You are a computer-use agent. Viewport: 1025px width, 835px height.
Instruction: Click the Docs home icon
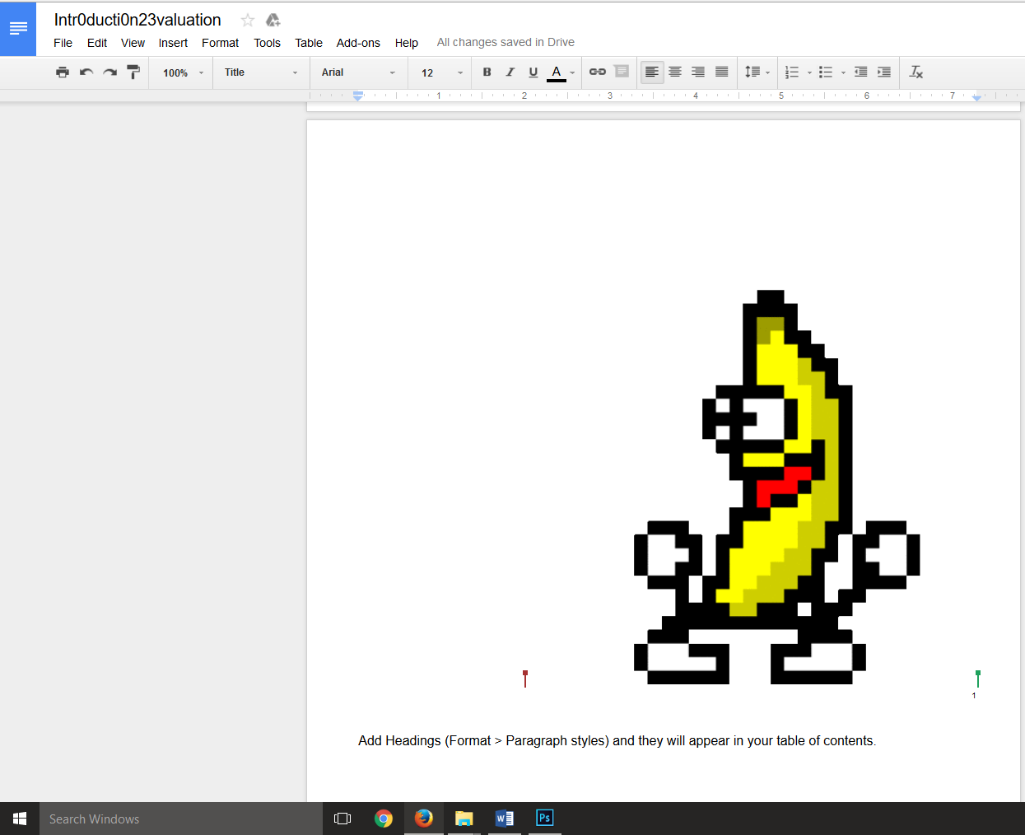(x=18, y=29)
